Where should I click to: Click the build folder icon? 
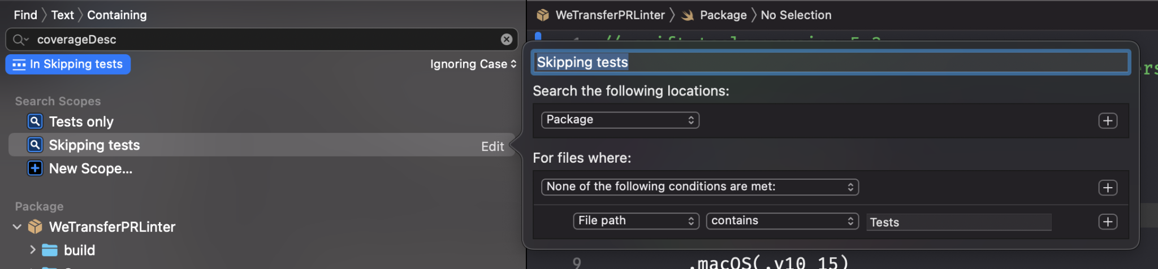pyautogui.click(x=50, y=250)
